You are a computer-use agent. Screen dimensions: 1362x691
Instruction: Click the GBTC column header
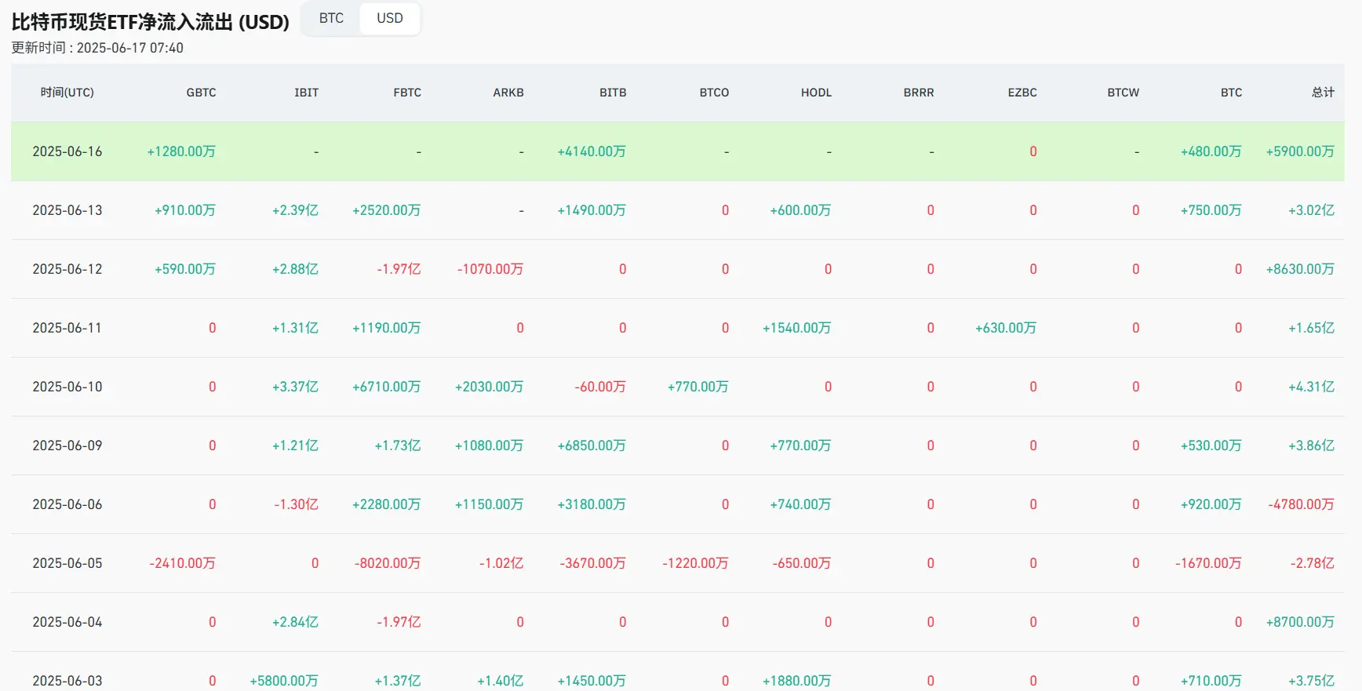click(x=201, y=93)
